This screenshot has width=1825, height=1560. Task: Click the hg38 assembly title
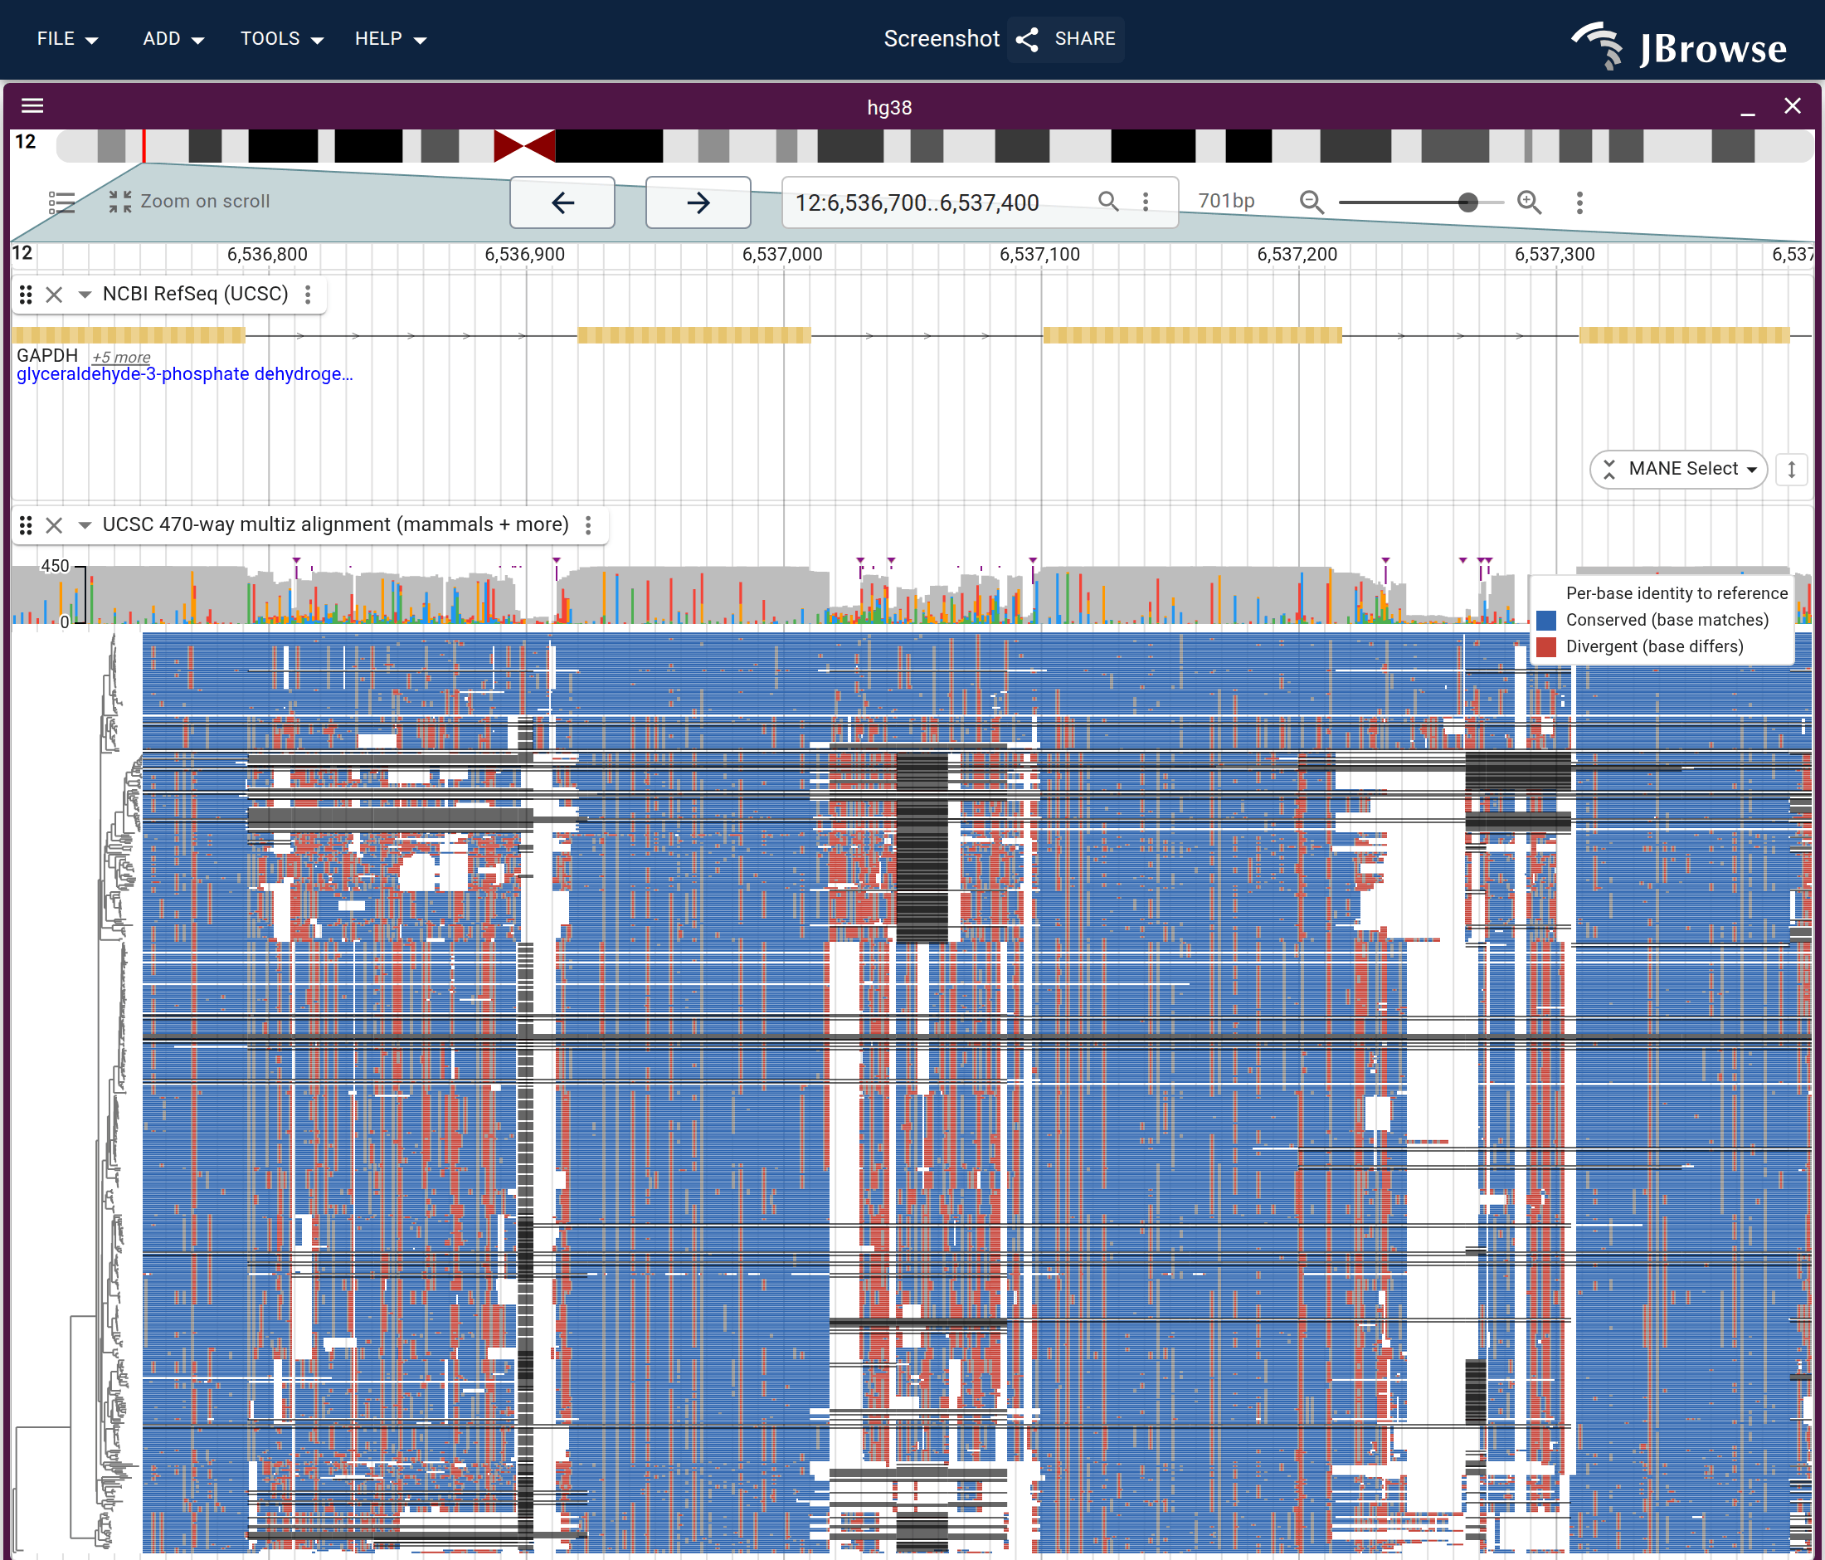tap(889, 108)
